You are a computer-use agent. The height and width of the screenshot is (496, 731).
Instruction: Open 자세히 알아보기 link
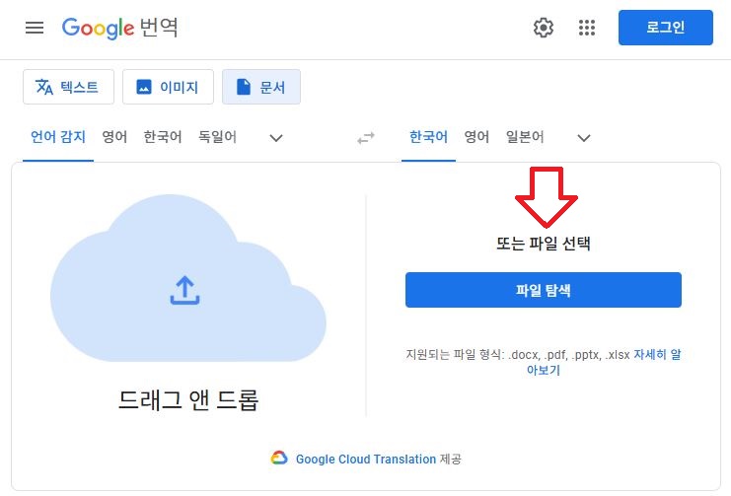[657, 355]
